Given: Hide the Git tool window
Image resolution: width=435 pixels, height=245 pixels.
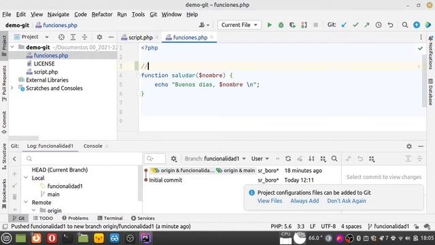Looking at the screenshot, I should pyautogui.click(x=421, y=146).
